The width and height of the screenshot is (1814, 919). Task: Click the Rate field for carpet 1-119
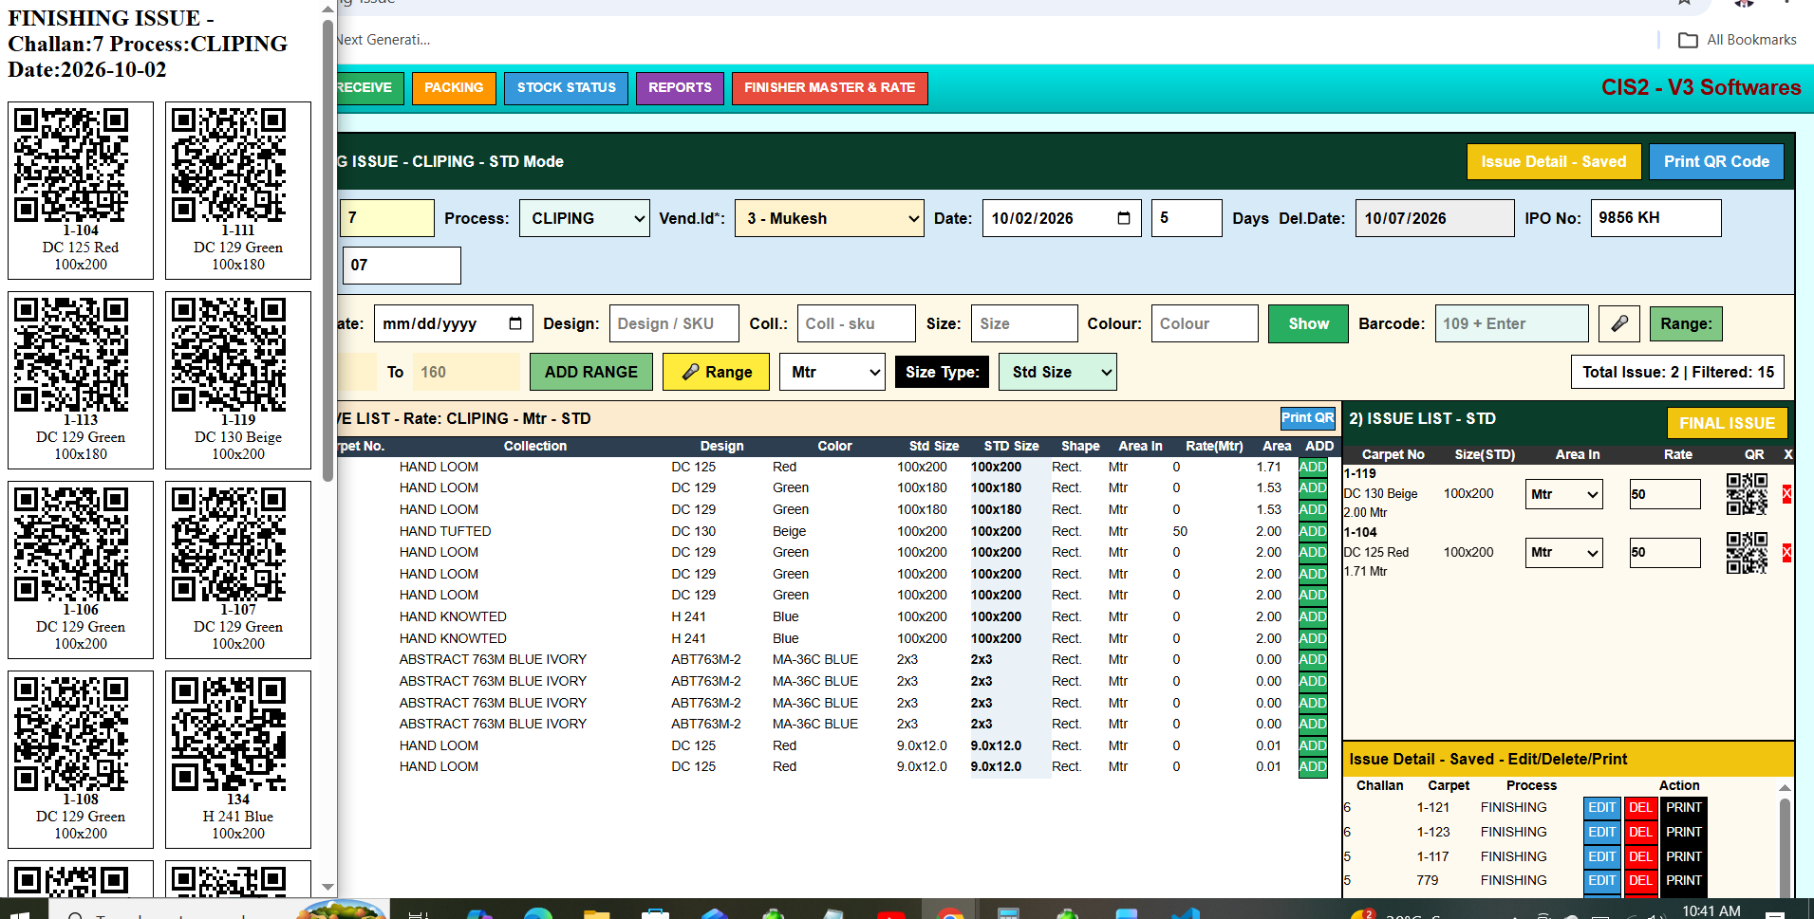[x=1665, y=494]
